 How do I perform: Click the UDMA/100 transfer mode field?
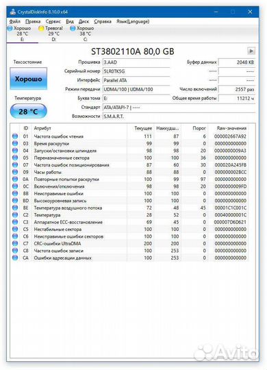point(136,90)
